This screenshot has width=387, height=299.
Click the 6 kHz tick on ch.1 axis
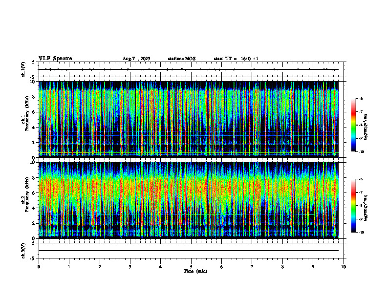point(34,112)
